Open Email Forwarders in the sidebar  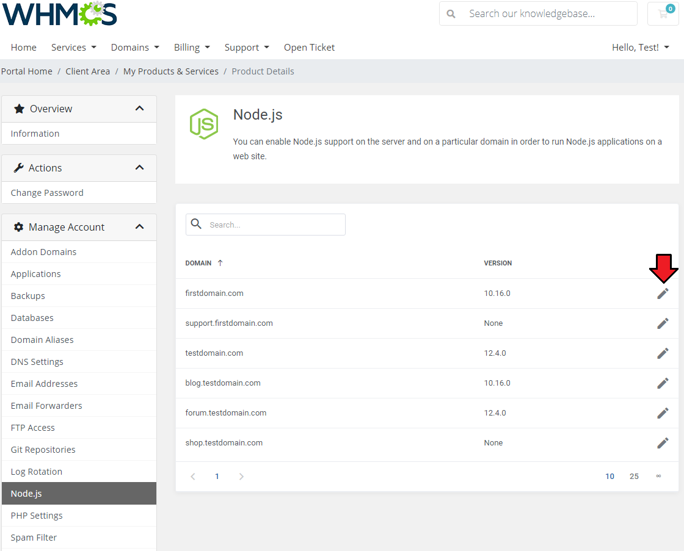pos(79,406)
